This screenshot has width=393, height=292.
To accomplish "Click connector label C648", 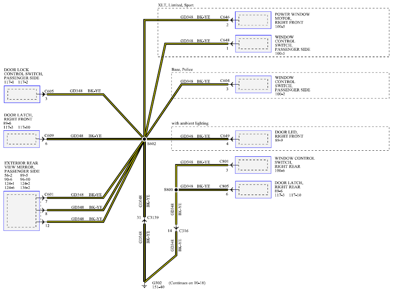I will click(x=225, y=40).
